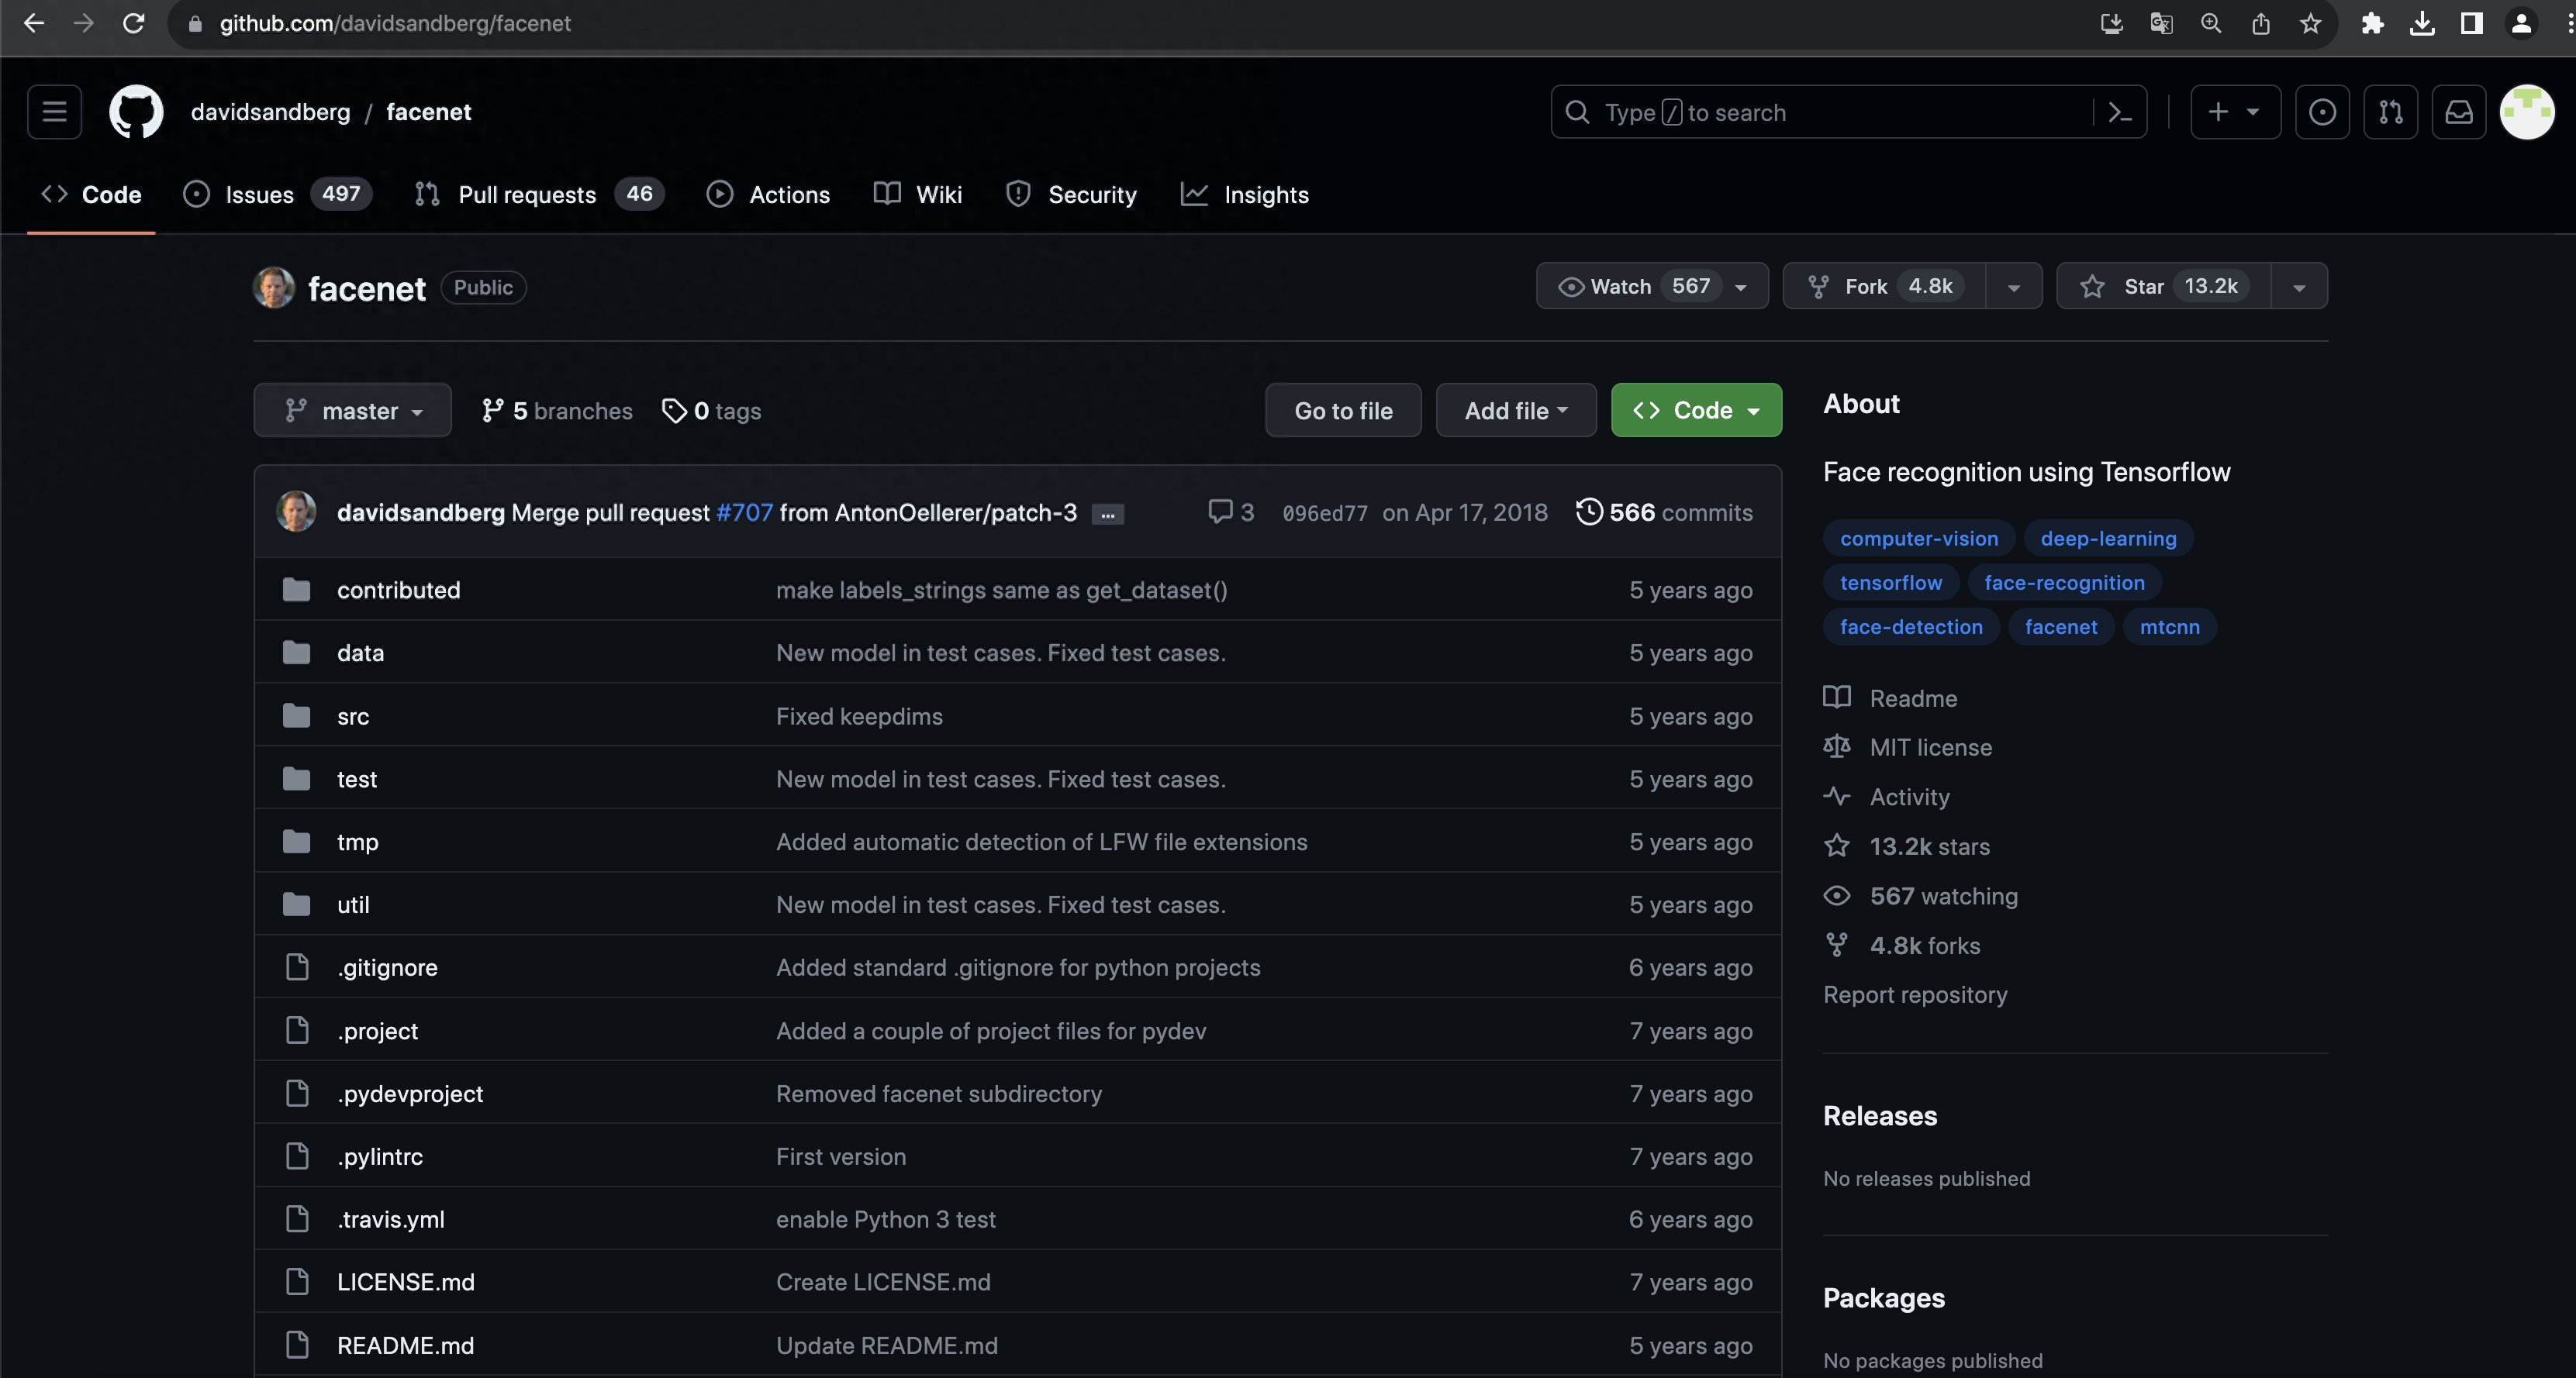Image resolution: width=2576 pixels, height=1378 pixels.
Task: Open the plus create-new dropdown
Action: tap(2235, 112)
